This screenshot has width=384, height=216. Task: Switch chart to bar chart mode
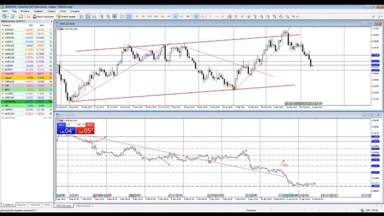pyautogui.click(x=82, y=16)
